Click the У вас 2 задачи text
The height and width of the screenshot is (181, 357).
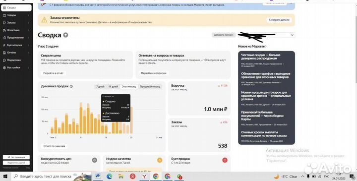(x=48, y=46)
